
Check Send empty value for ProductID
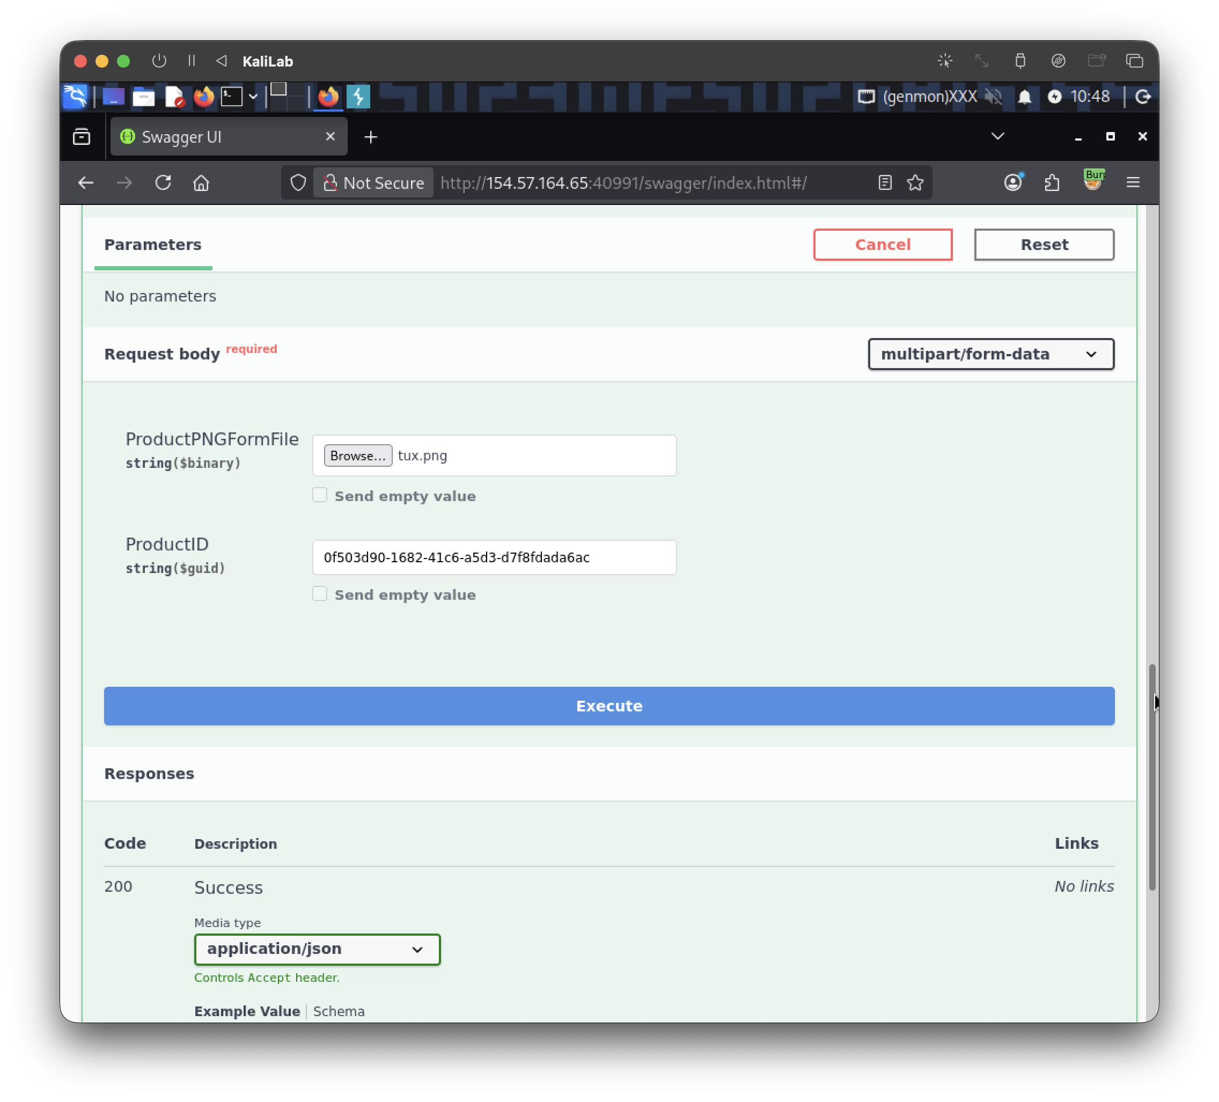320,593
